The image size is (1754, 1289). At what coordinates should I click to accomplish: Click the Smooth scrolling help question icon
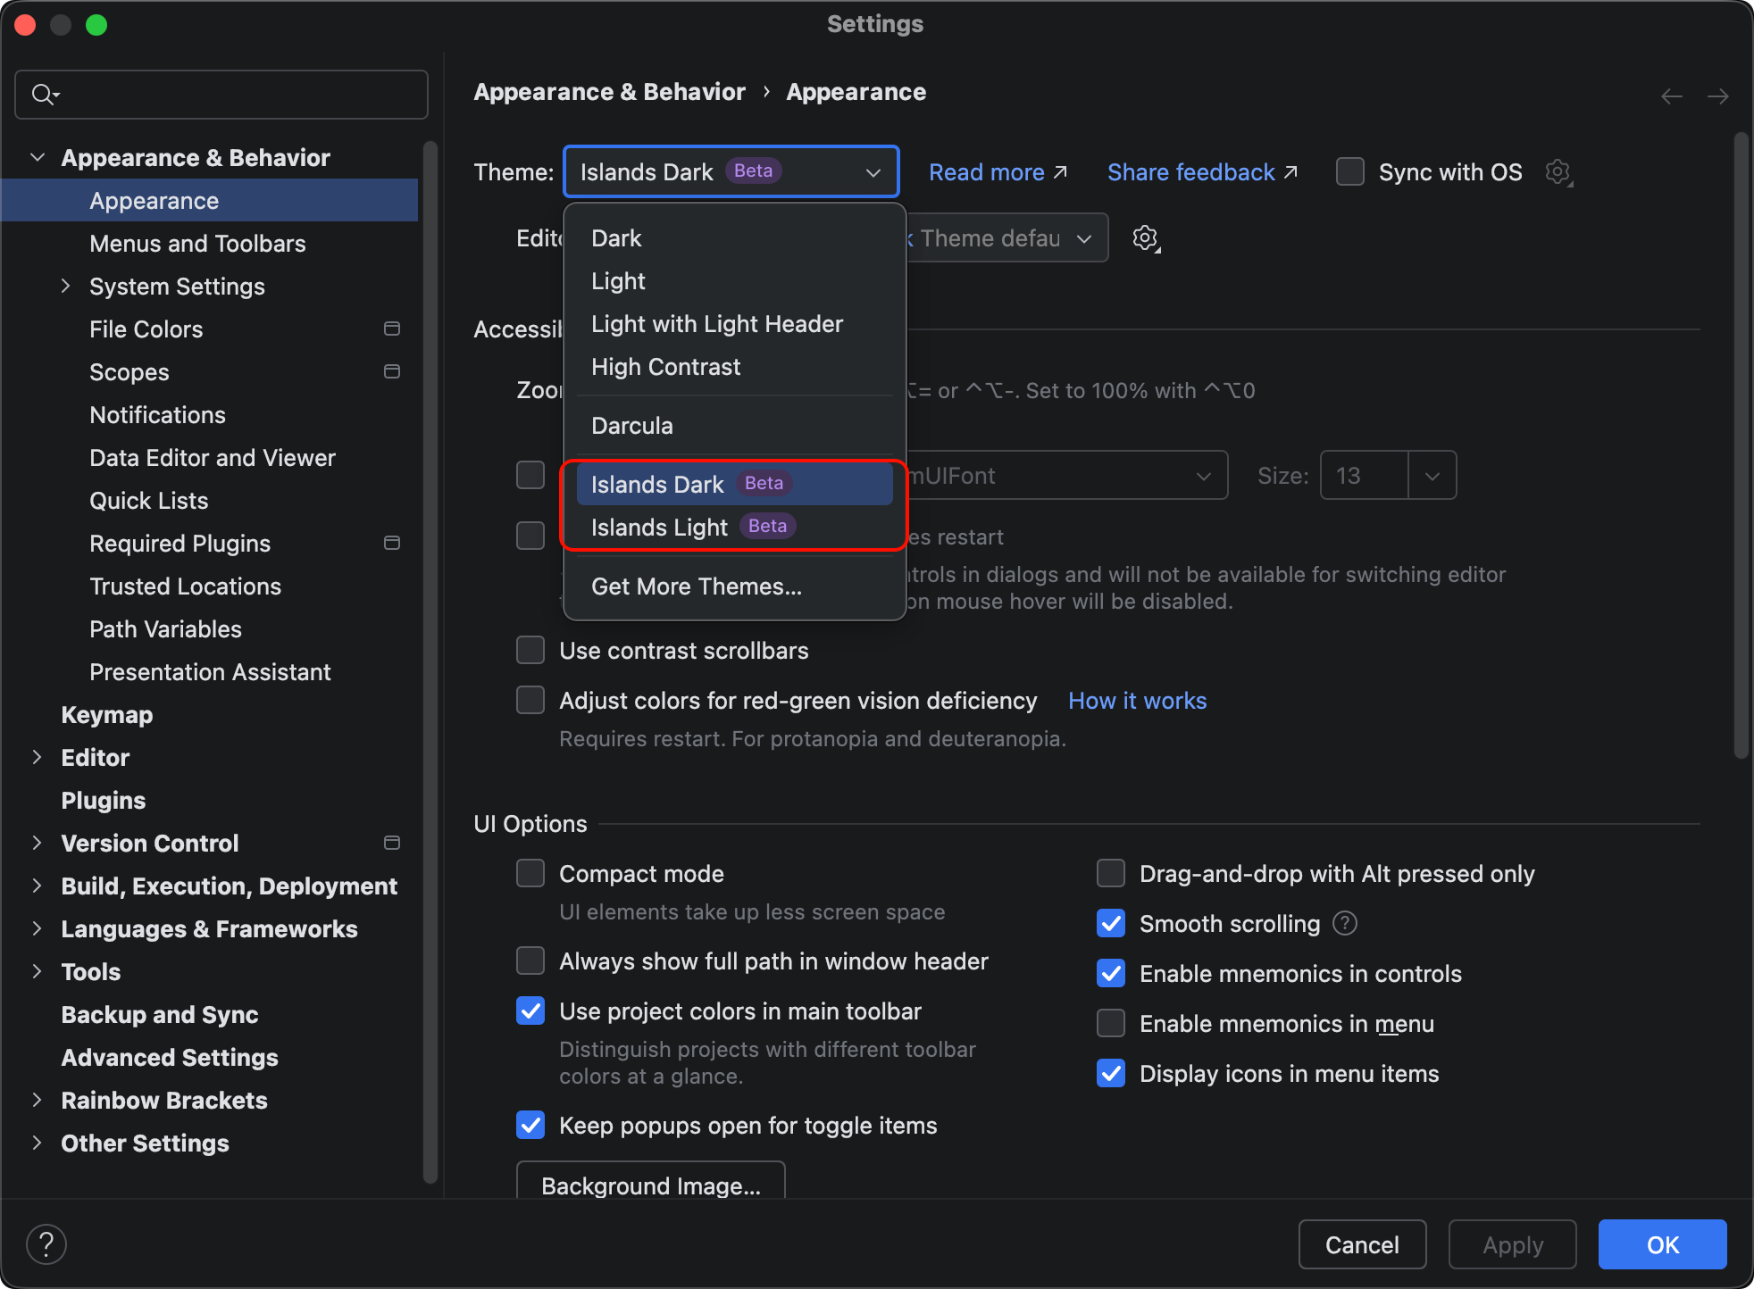pos(1345,923)
